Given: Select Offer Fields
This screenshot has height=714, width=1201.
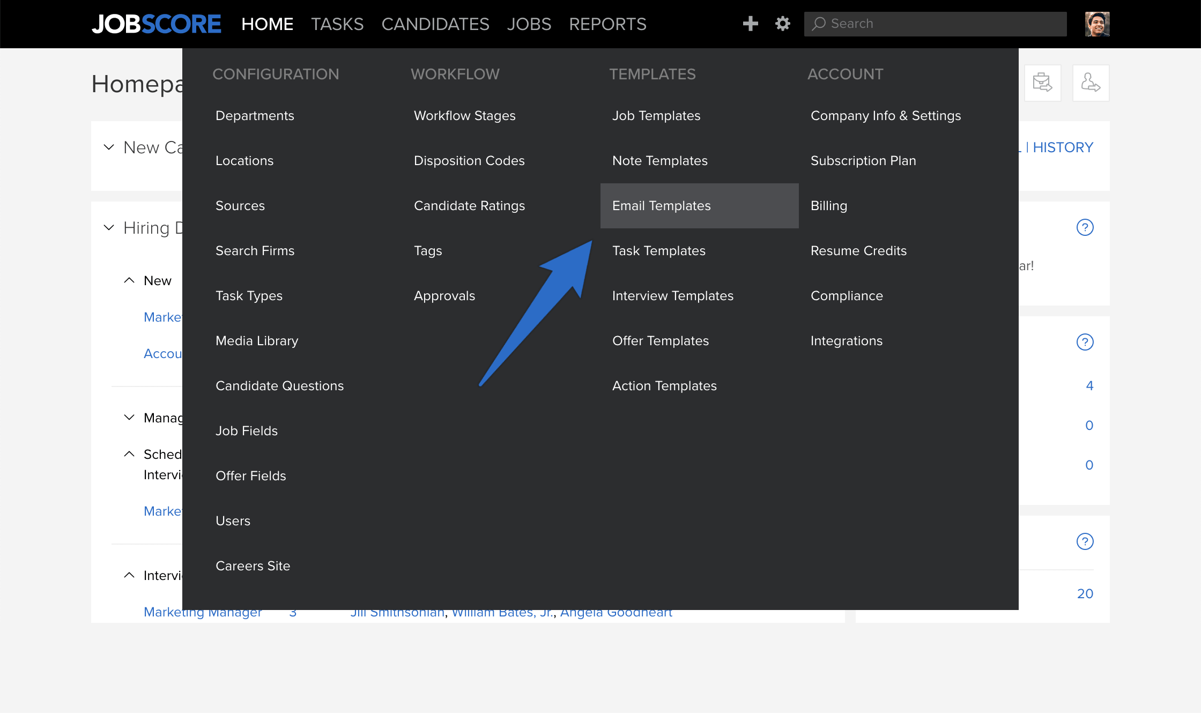Looking at the screenshot, I should coord(251,476).
